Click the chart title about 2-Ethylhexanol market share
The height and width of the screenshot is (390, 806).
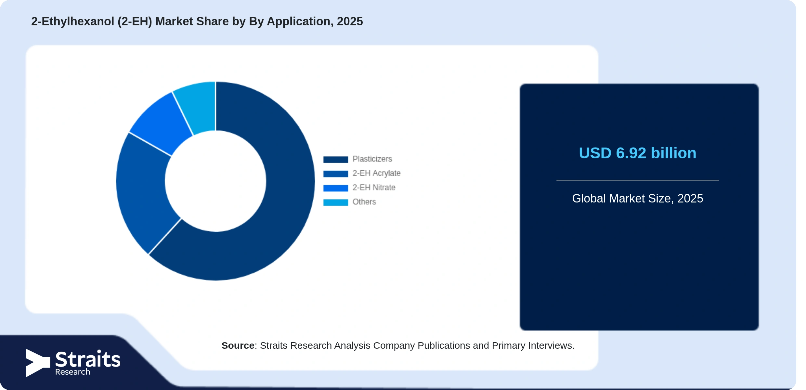click(197, 21)
